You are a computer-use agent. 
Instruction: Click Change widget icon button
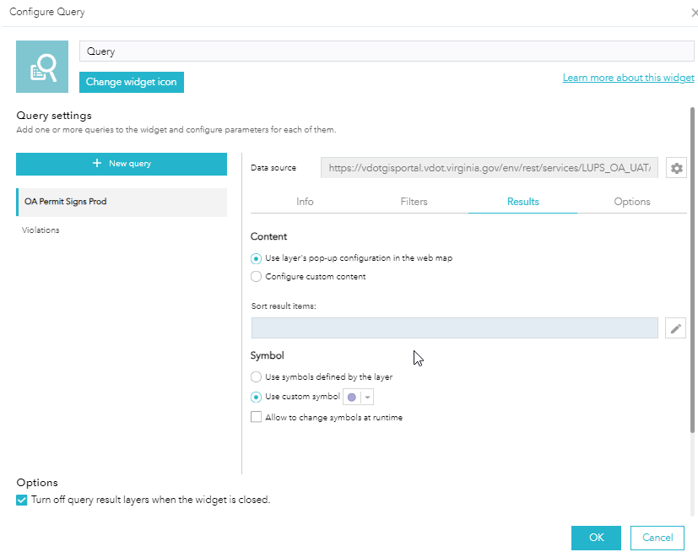(132, 82)
